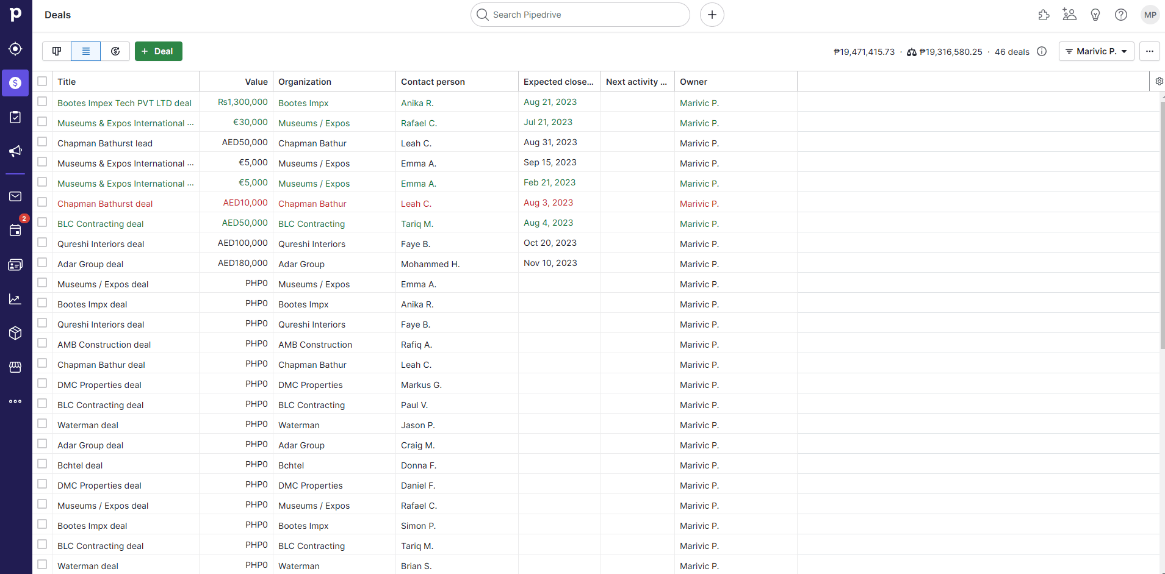
Task: Check the Chapman Bathurst deal row
Action: pyautogui.click(x=42, y=202)
